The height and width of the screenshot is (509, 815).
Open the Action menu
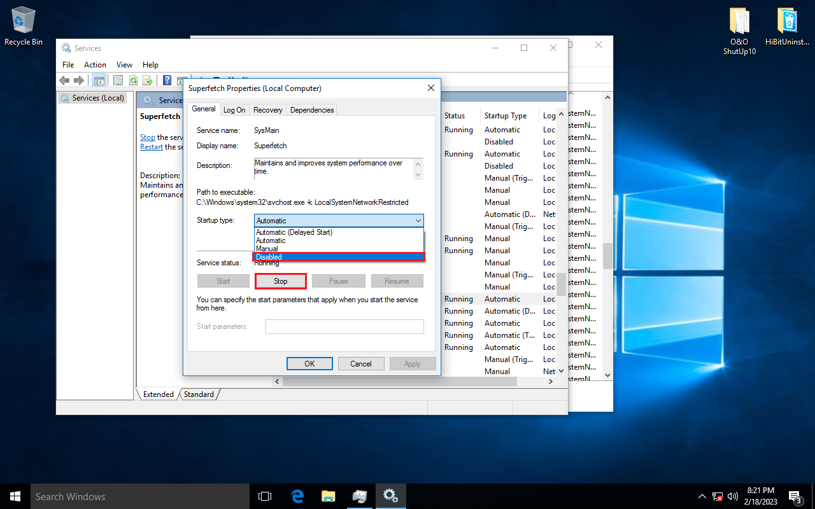click(x=95, y=65)
